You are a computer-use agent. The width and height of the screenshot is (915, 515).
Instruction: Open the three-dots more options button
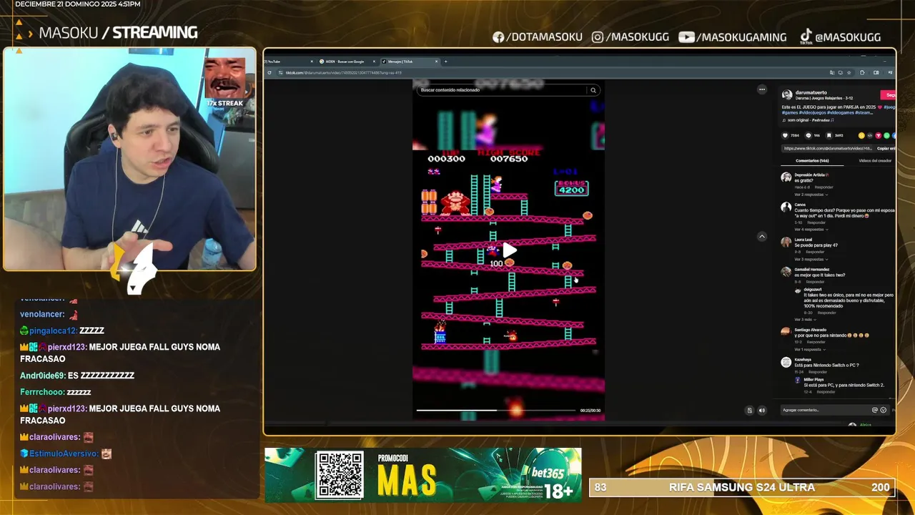(762, 90)
